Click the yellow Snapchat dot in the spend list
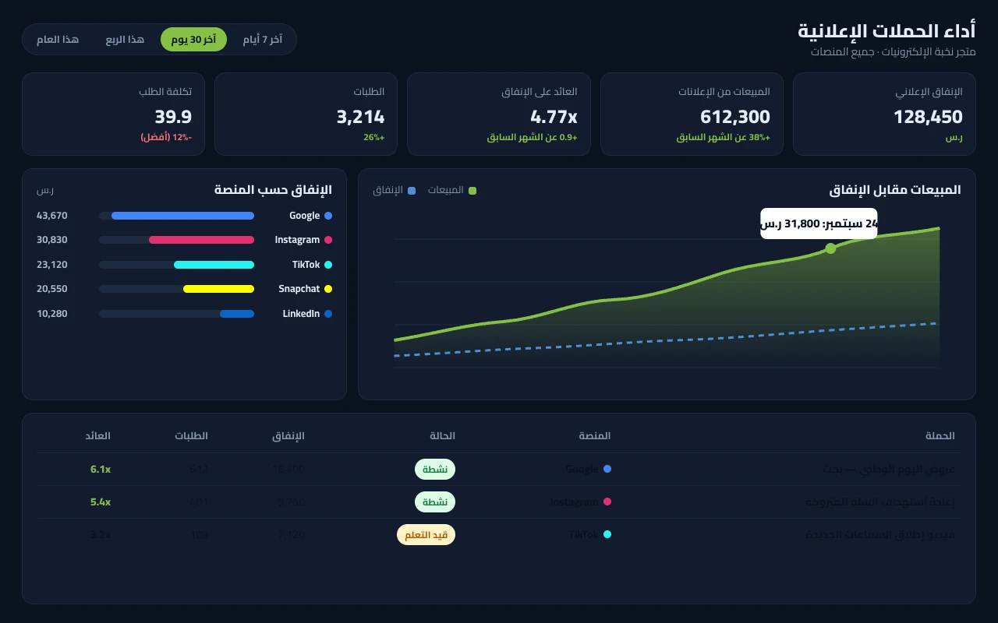998x623 pixels. (x=328, y=289)
